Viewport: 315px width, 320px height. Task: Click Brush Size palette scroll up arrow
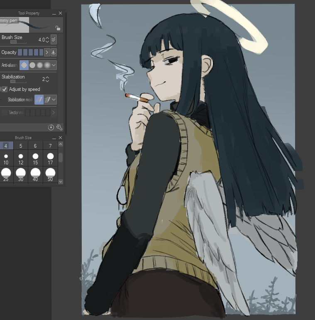pyautogui.click(x=61, y=144)
